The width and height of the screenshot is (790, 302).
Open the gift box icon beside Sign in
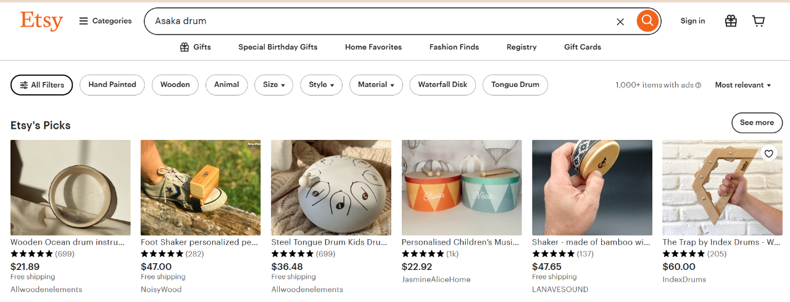tap(731, 21)
